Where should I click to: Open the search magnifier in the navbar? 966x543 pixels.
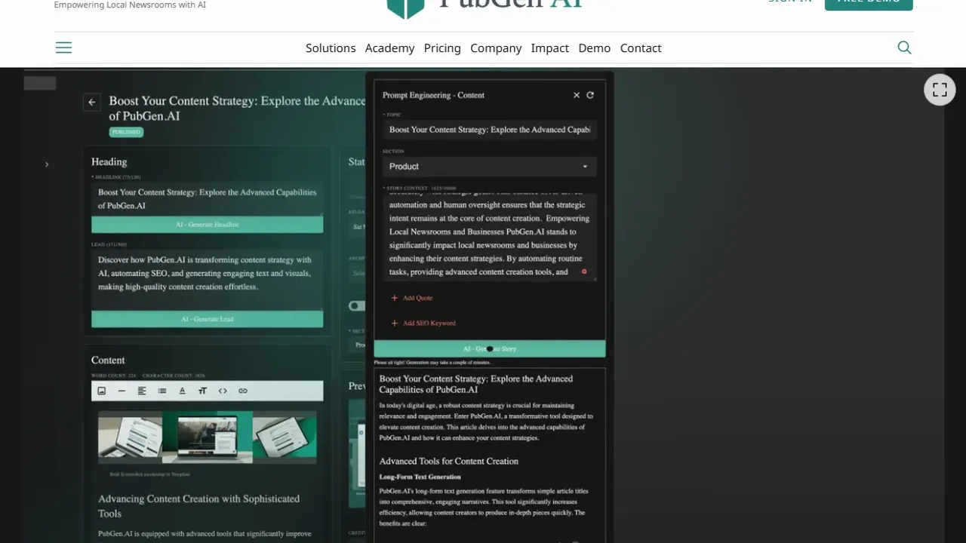click(904, 47)
